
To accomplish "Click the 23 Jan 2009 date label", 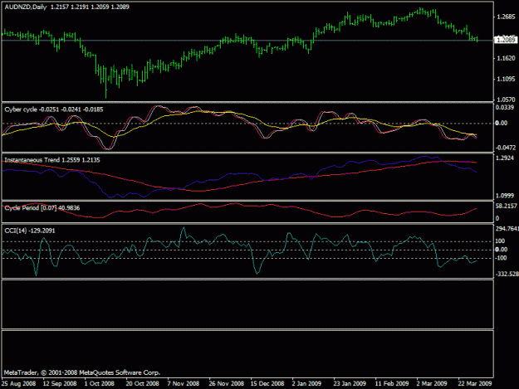I will pos(350,383).
